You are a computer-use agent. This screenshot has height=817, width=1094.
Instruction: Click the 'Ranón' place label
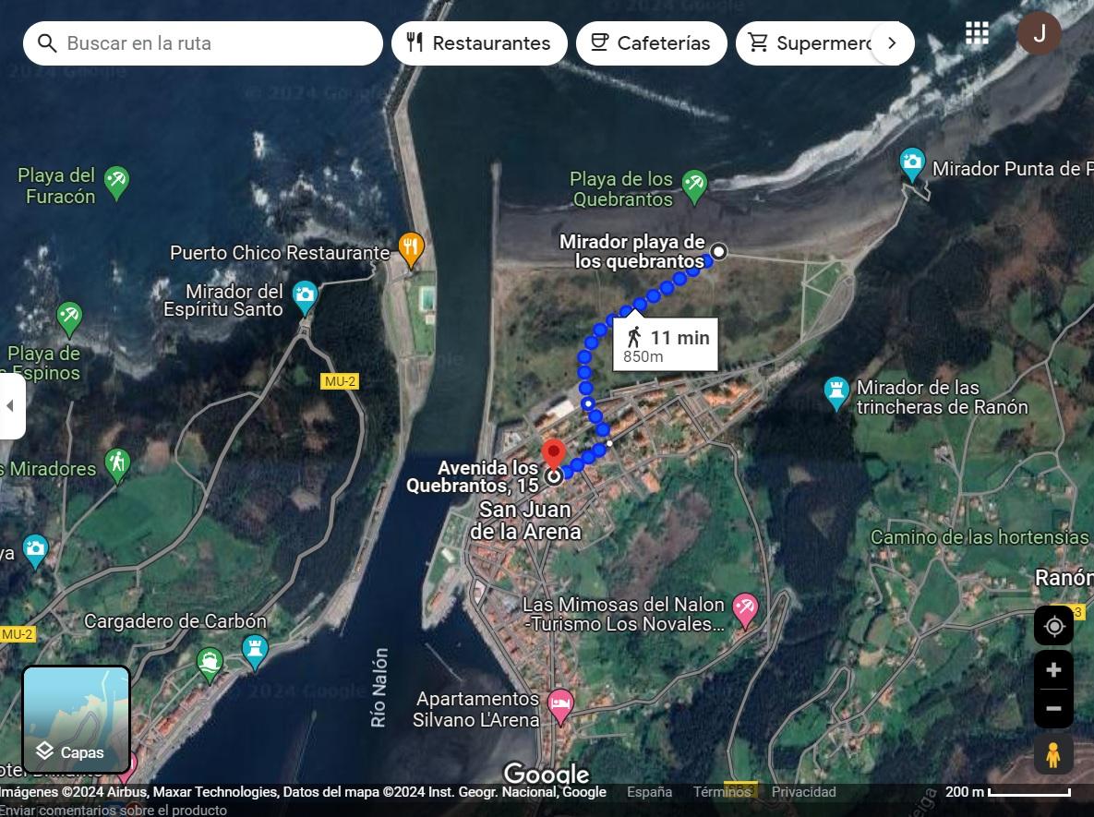click(x=1064, y=578)
